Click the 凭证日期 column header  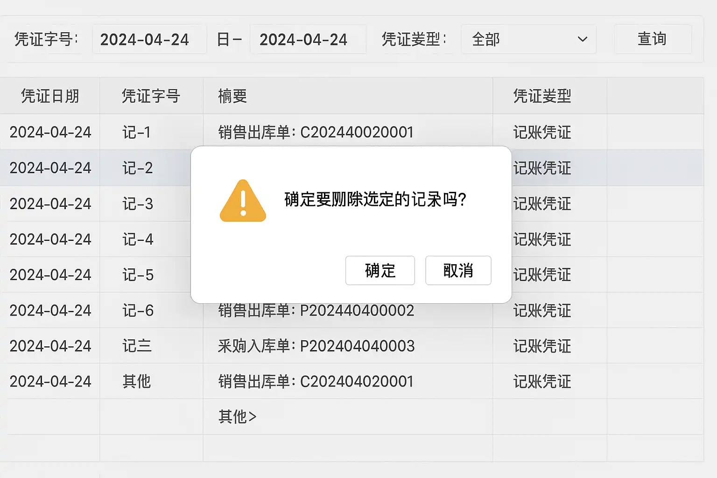click(50, 96)
